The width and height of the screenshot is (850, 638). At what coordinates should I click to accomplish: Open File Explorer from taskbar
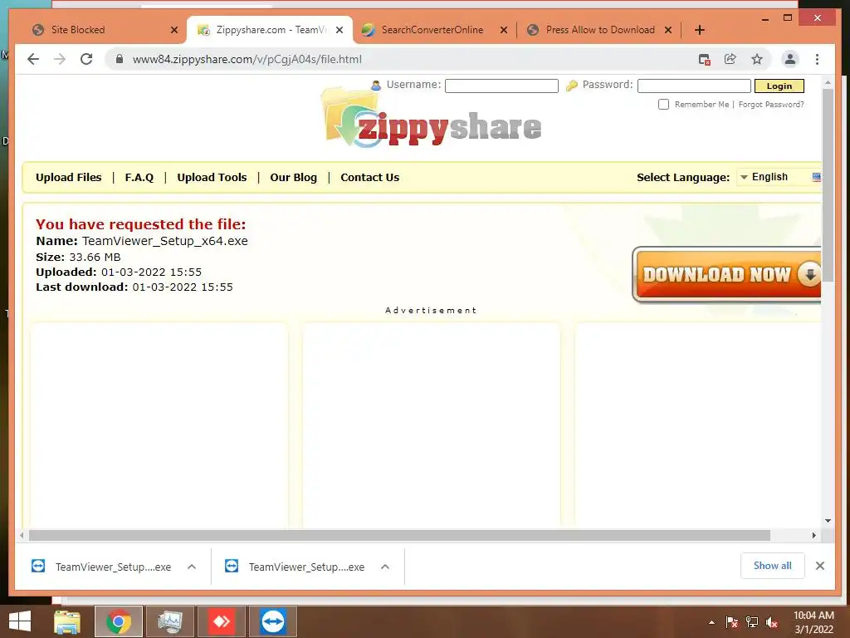point(67,621)
